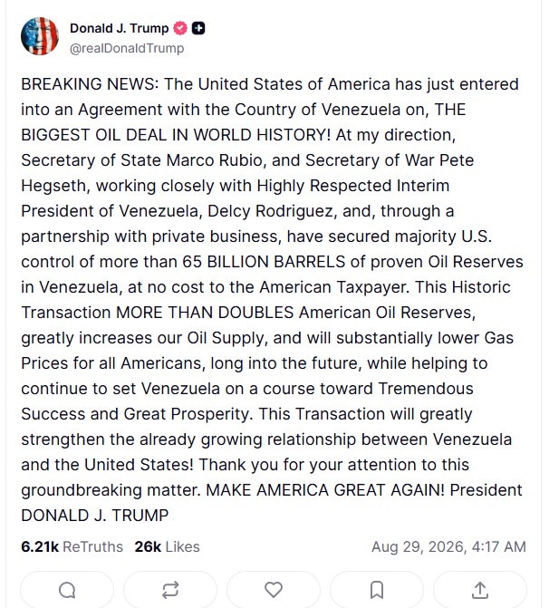Viewport: 549px width, 608px height.
Task: Click the @realDonaldTrump handle
Action: [x=127, y=48]
